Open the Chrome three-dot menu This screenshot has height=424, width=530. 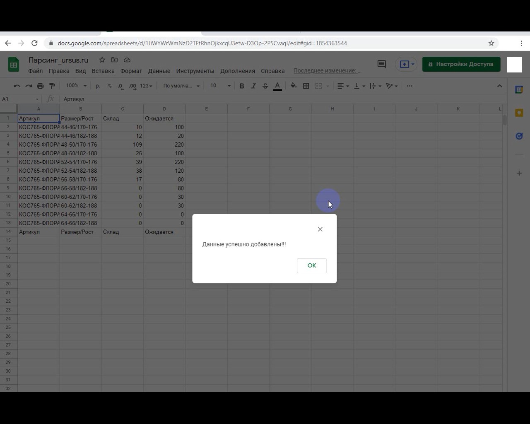pyautogui.click(x=521, y=43)
